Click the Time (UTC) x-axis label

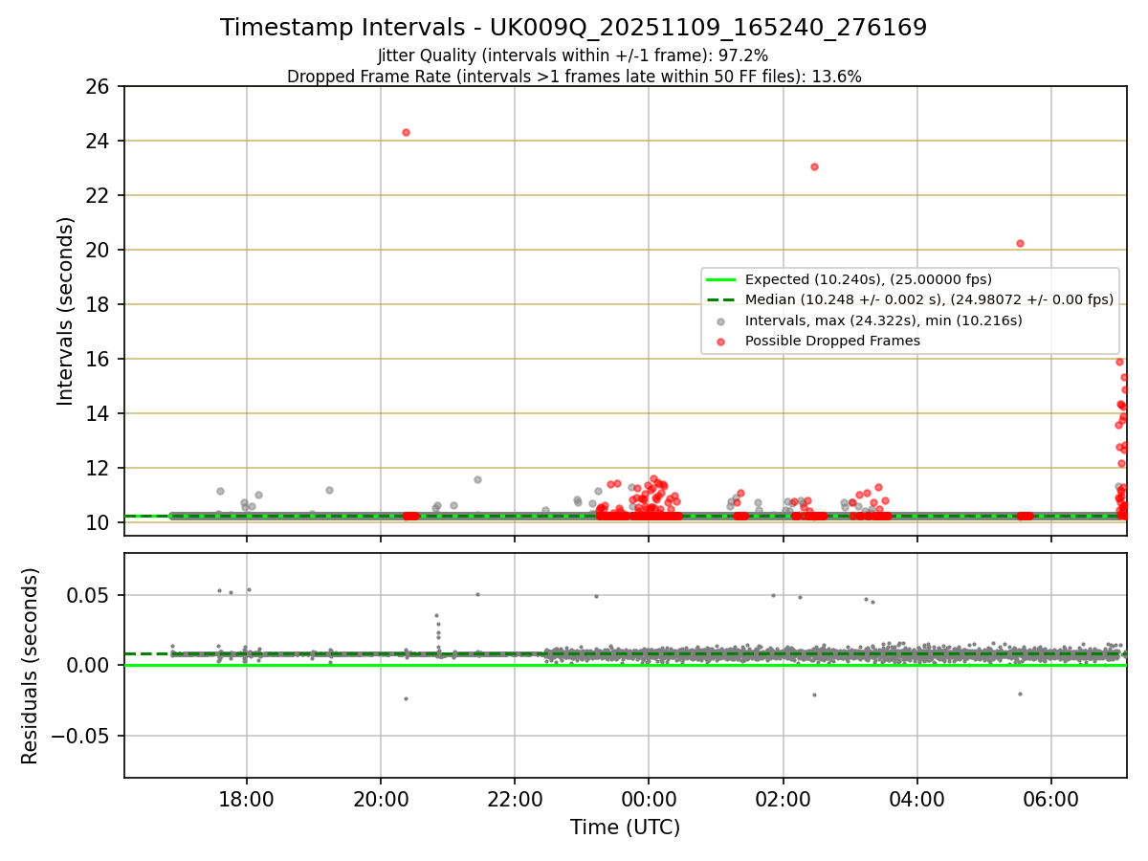click(x=625, y=828)
